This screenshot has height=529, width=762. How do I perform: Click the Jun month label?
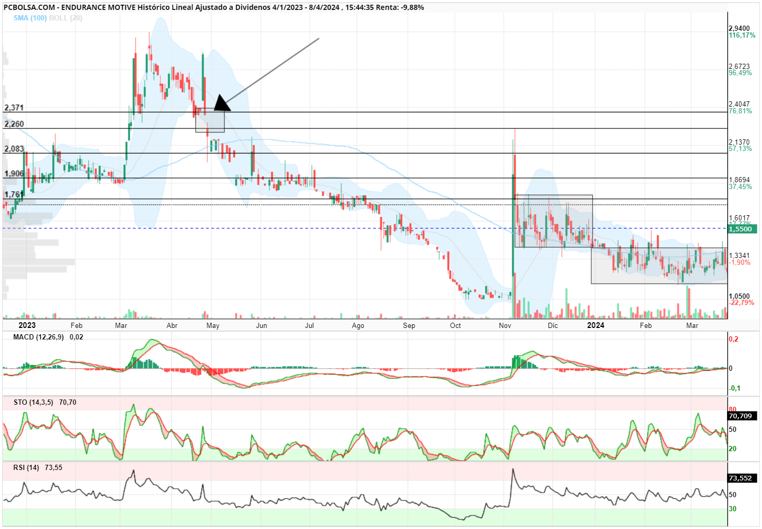coord(262,325)
